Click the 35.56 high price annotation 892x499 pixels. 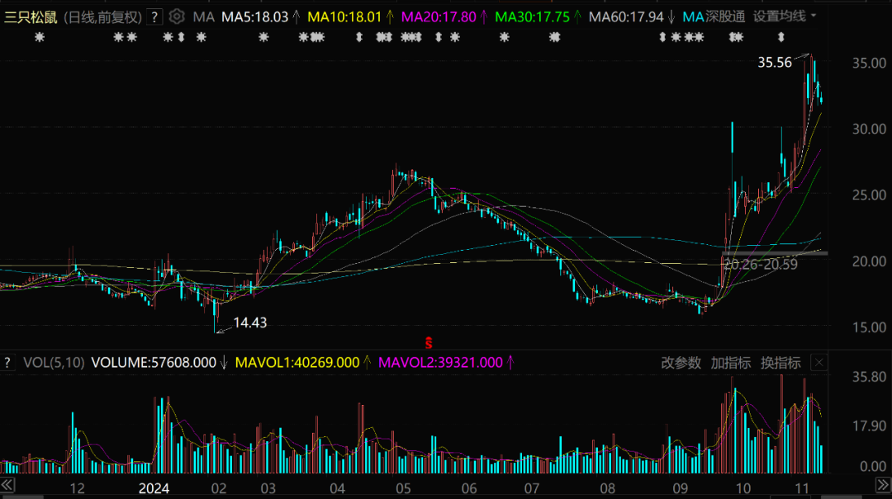click(774, 63)
